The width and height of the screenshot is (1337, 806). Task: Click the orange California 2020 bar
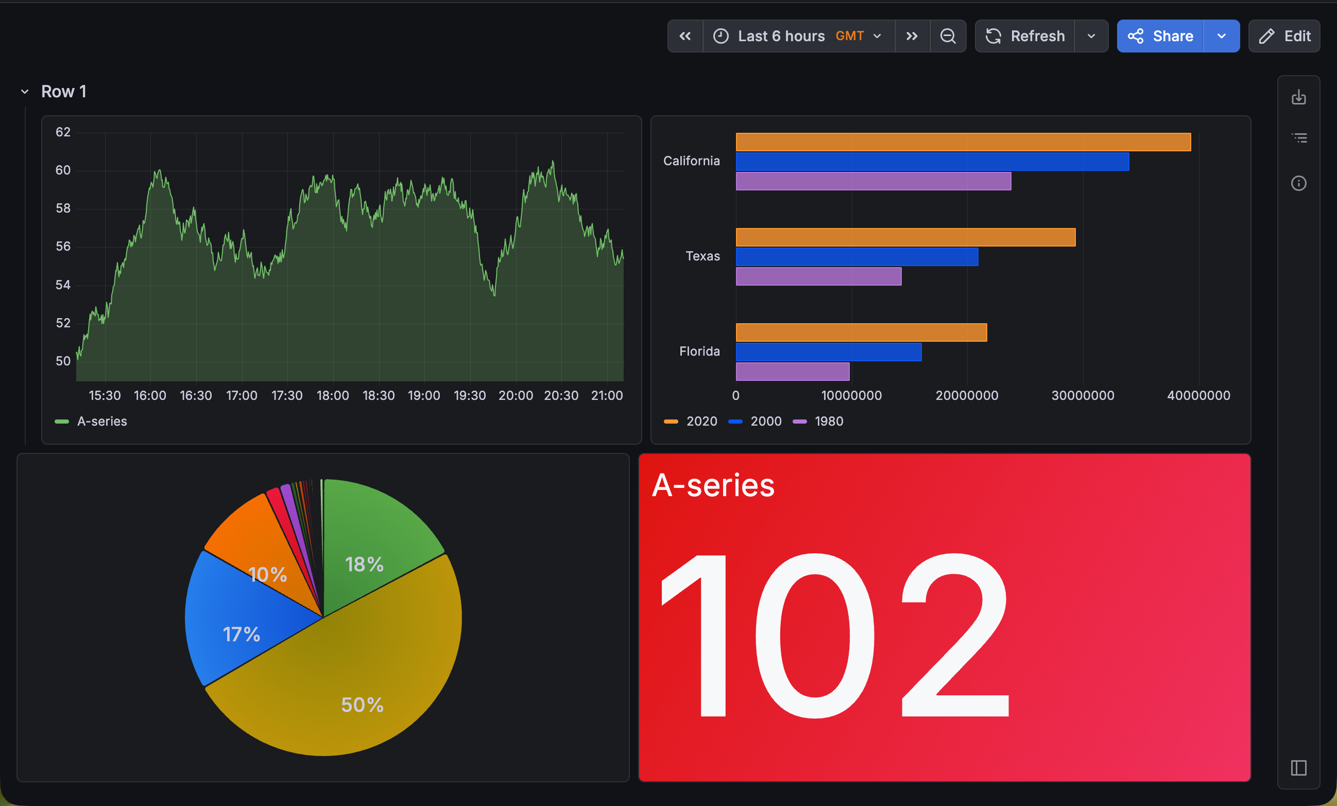pos(963,142)
